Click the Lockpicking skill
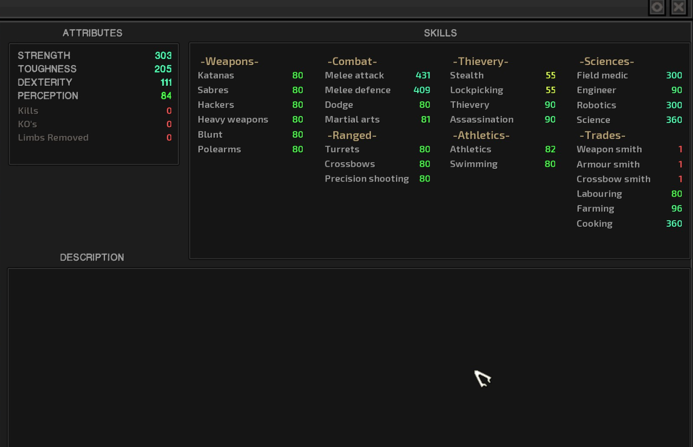The image size is (693, 447). (503, 90)
